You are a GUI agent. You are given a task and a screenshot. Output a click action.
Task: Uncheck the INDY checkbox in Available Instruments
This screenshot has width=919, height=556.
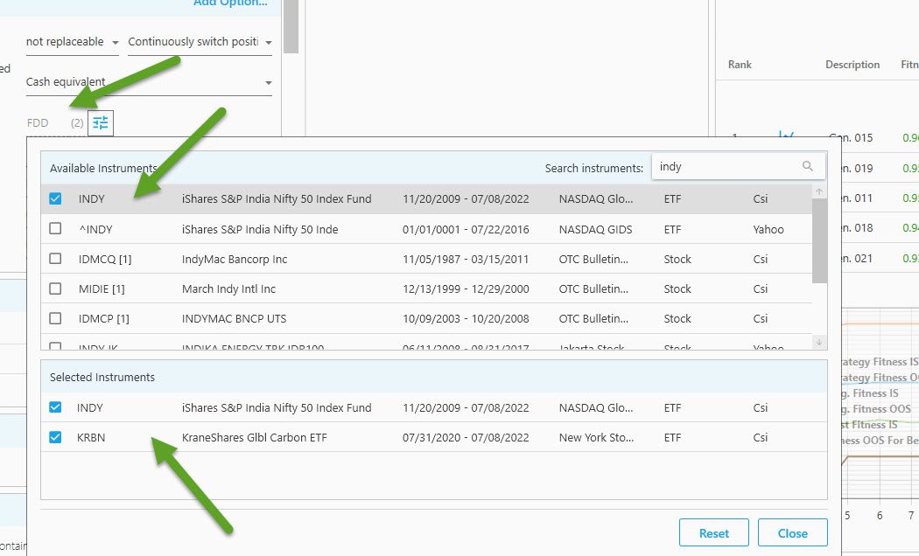coord(56,199)
